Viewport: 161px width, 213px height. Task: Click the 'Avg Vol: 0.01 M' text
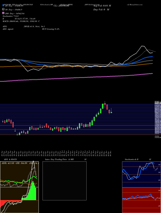tap(102, 6)
